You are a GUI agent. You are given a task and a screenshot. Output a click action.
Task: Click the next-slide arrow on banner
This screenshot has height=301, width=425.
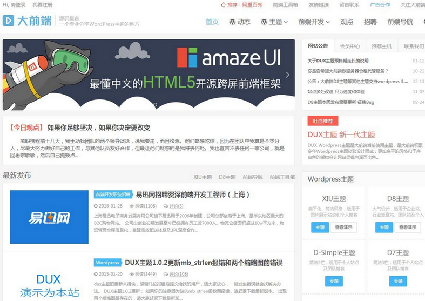pyautogui.click(x=288, y=75)
